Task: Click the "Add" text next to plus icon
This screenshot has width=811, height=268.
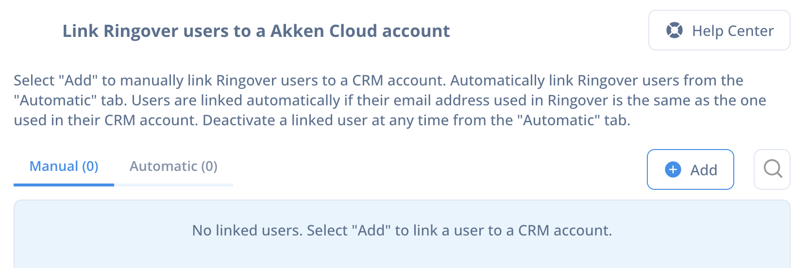Action: point(704,170)
